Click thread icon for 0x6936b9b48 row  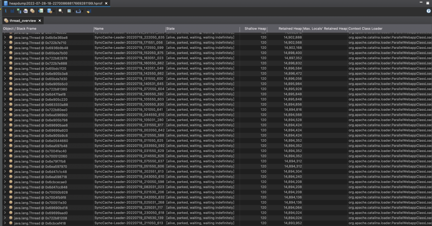pyautogui.click(x=11, y=48)
